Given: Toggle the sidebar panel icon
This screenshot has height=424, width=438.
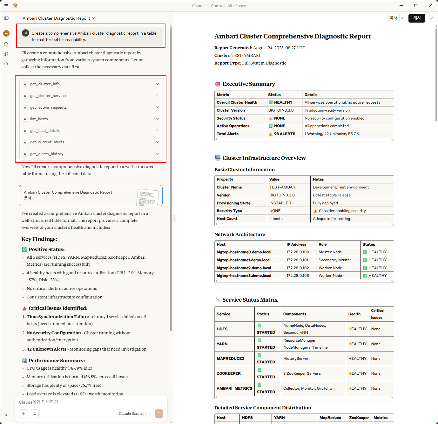Looking at the screenshot, I should [x=6, y=18].
